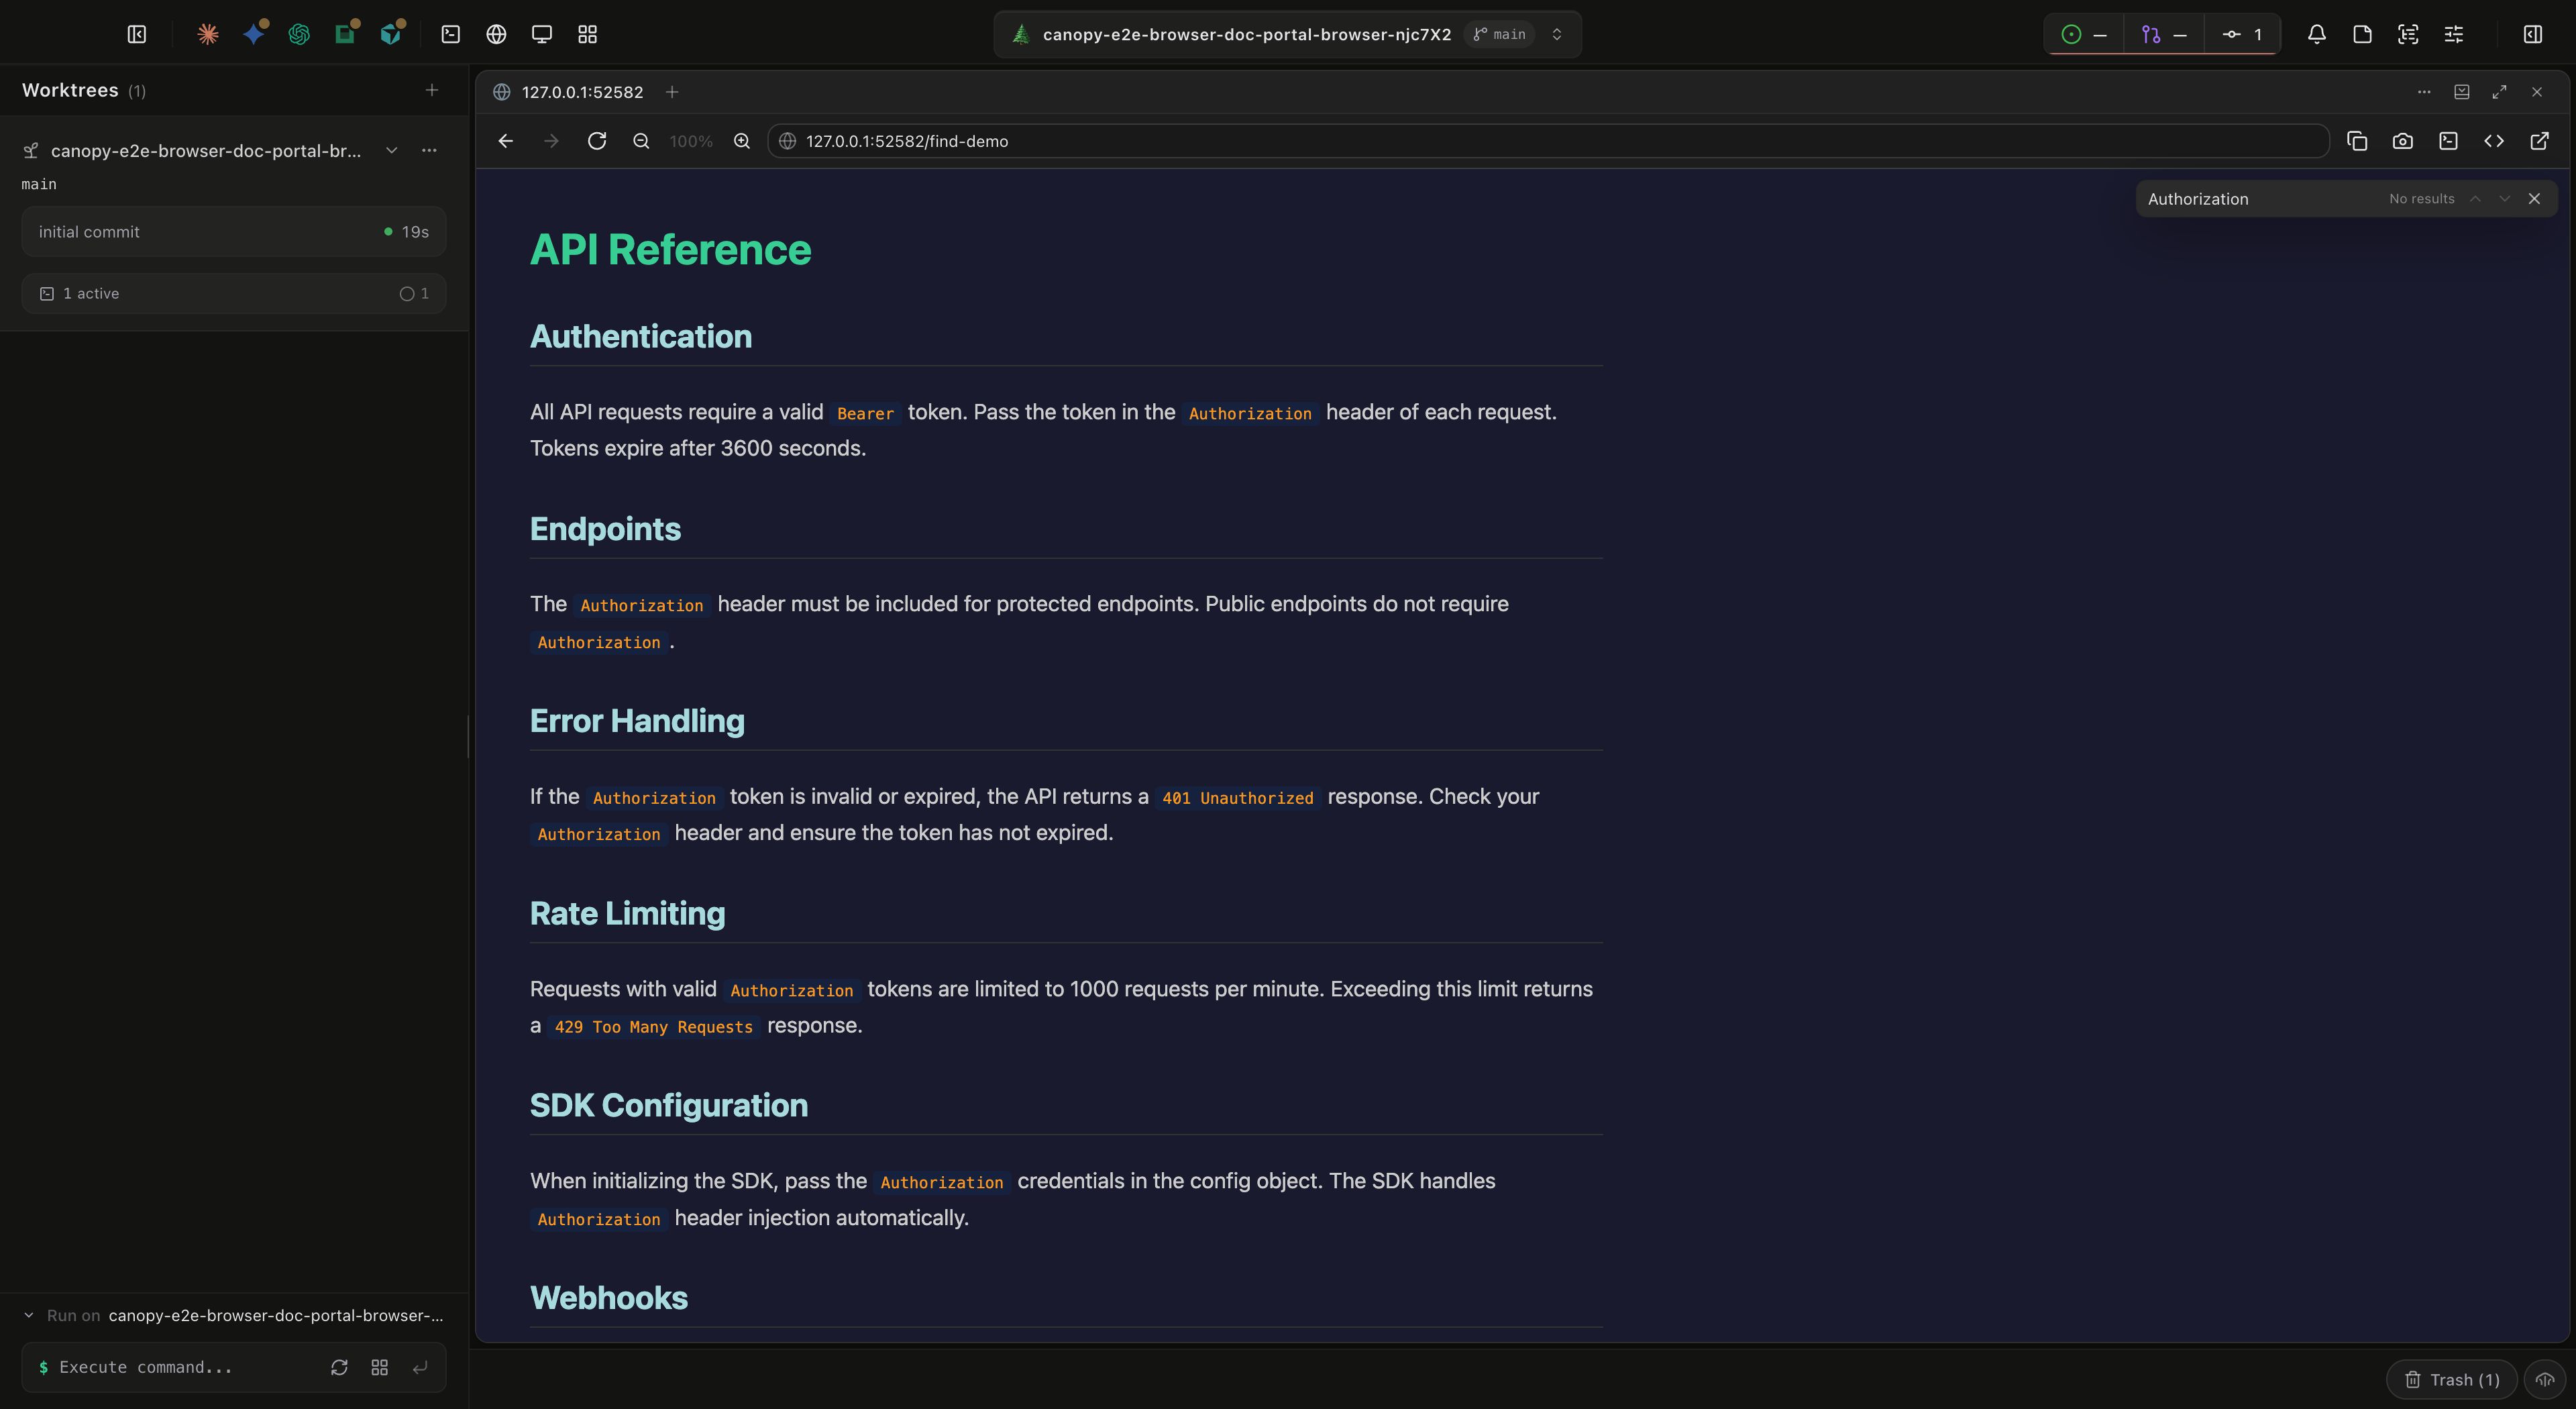
Task: Click the Webhooks heading
Action: 609,1298
